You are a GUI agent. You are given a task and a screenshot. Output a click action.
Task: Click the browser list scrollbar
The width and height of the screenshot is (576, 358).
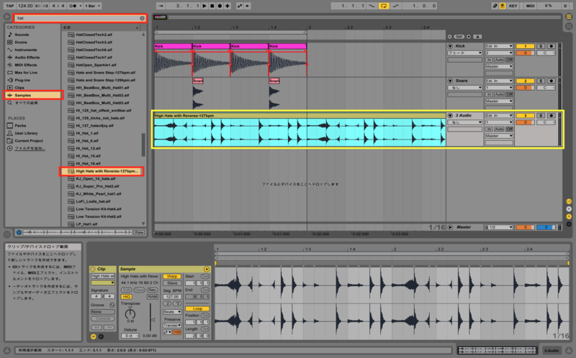click(143, 144)
